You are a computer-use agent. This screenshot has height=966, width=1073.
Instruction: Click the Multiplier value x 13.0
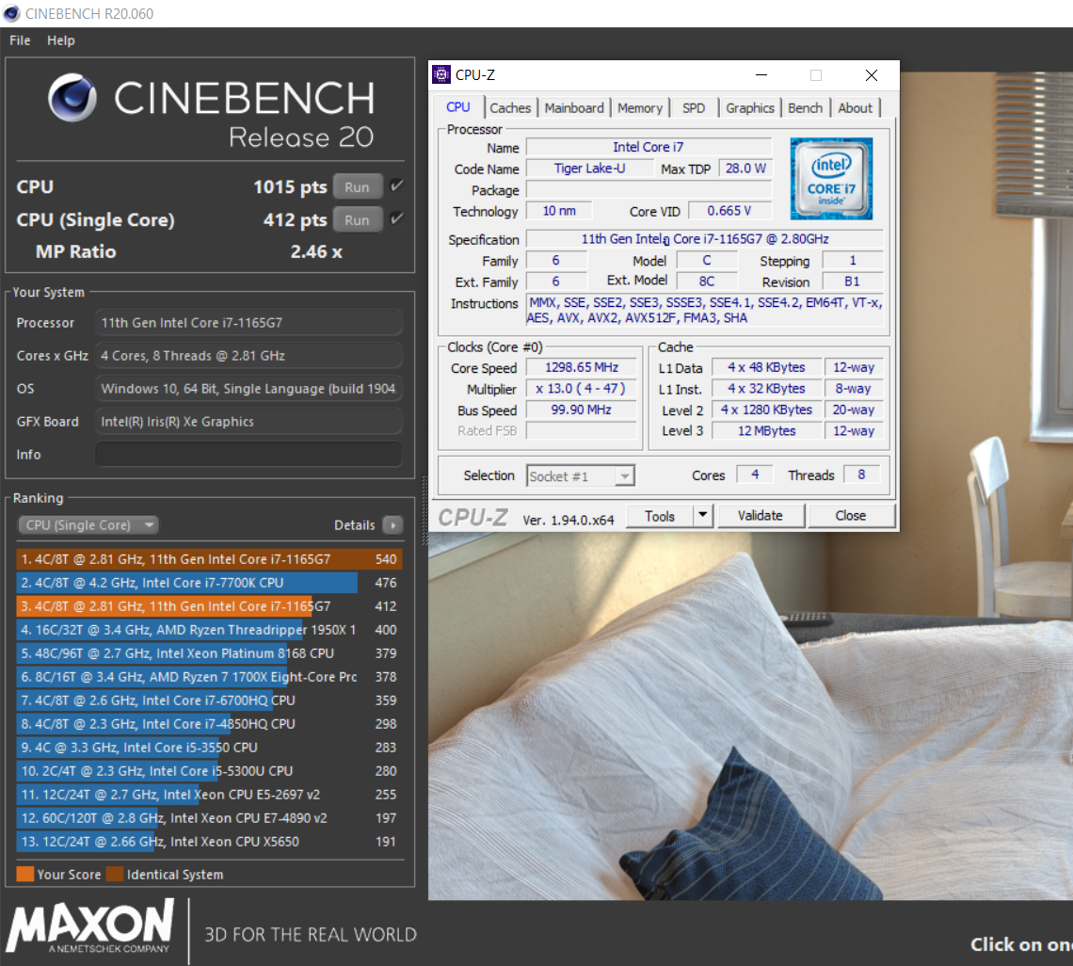tap(582, 389)
